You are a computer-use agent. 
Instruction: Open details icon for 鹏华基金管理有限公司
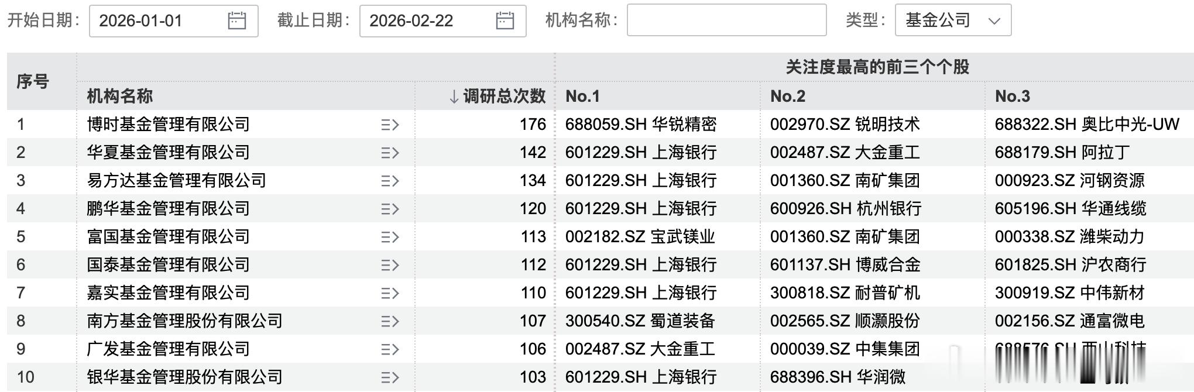(390, 209)
